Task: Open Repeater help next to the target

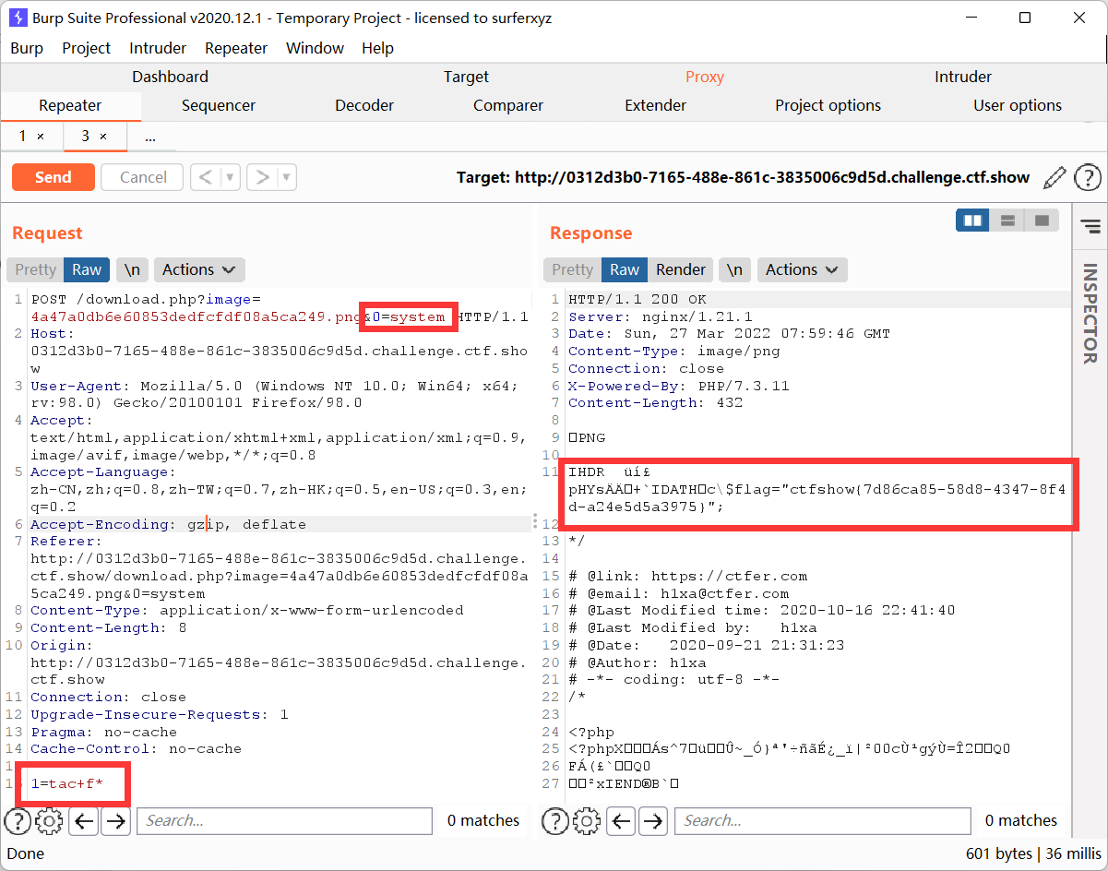Action: [x=1088, y=177]
